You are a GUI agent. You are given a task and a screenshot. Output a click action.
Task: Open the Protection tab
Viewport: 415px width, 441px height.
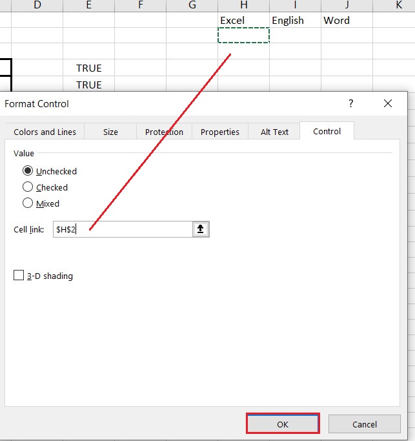pyautogui.click(x=164, y=132)
